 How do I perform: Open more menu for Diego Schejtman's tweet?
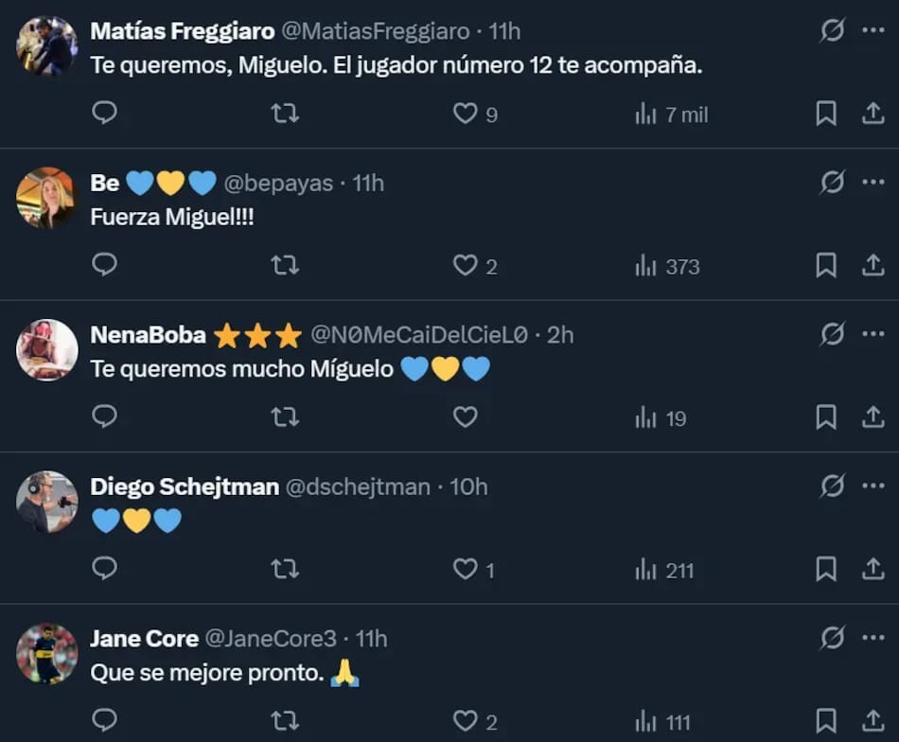(x=873, y=486)
